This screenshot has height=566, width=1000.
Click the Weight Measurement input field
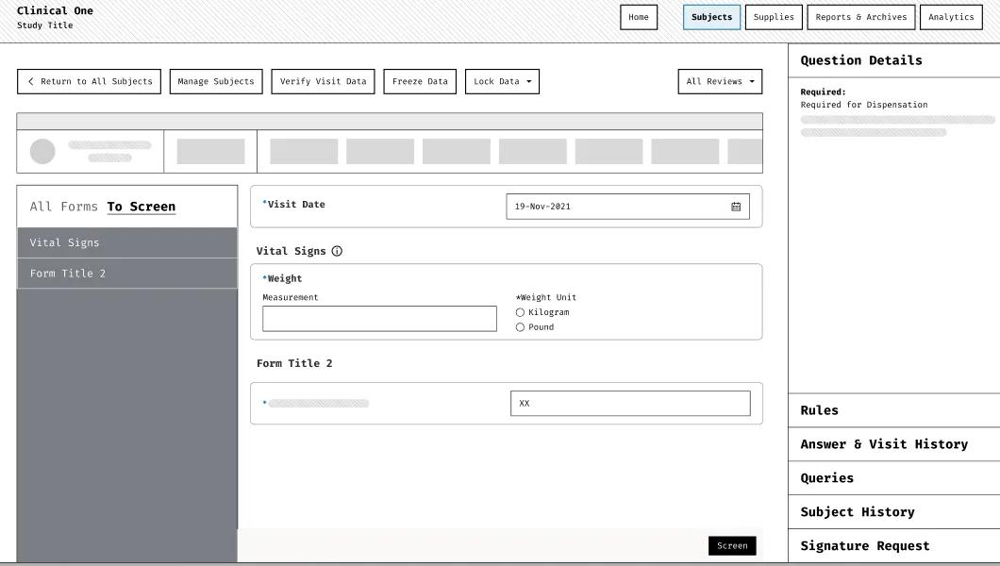379,319
